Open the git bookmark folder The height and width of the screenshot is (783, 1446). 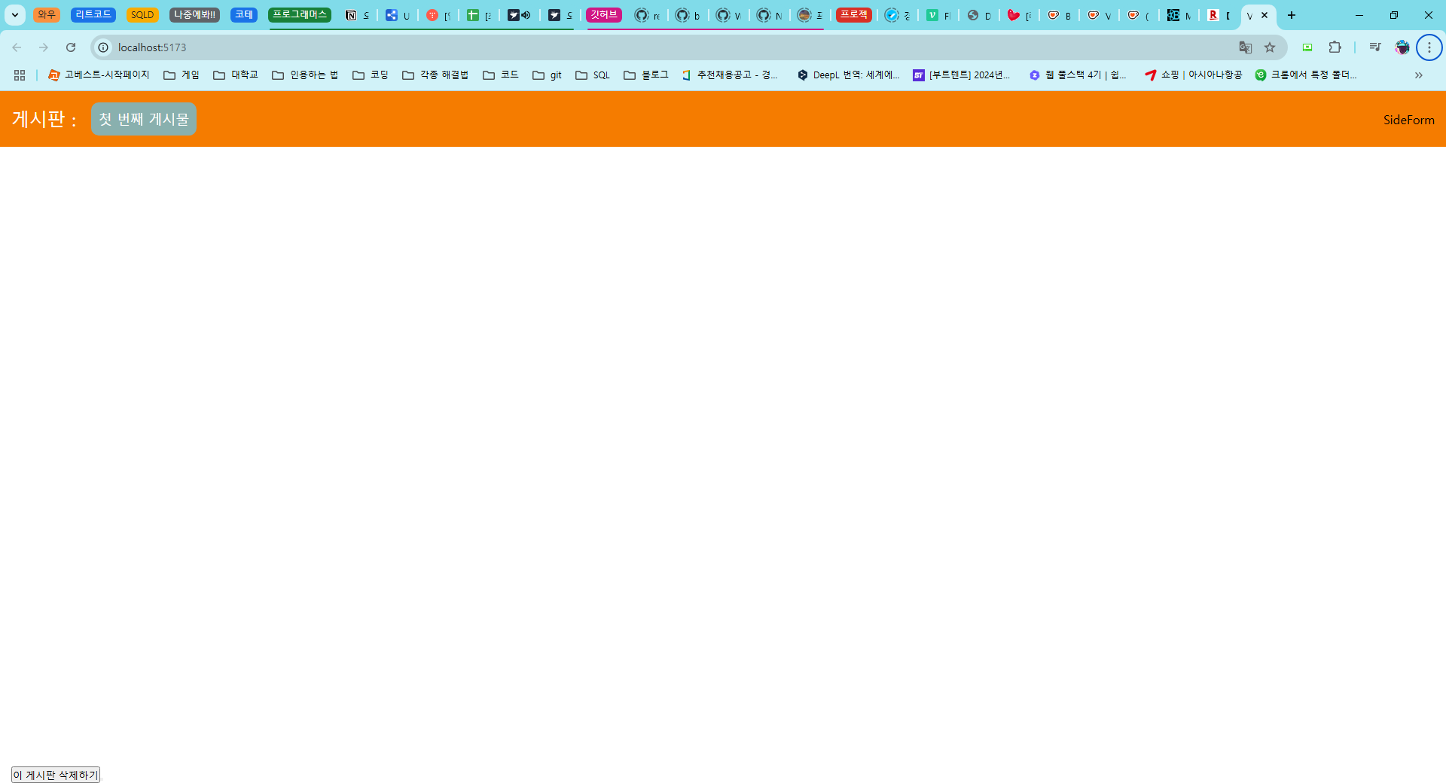coord(548,75)
